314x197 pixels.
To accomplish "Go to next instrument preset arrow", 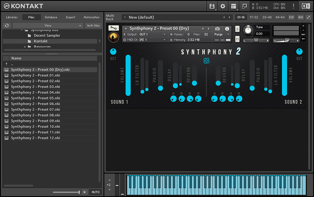I will click(x=208, y=29).
